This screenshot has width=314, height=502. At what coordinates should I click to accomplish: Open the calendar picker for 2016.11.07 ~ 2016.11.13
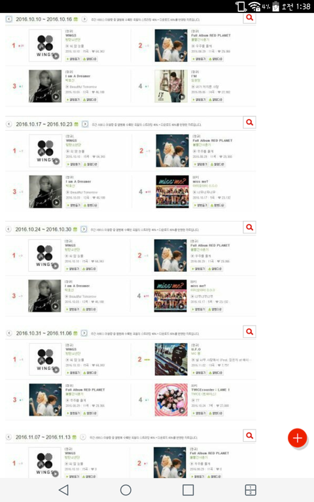point(75,437)
